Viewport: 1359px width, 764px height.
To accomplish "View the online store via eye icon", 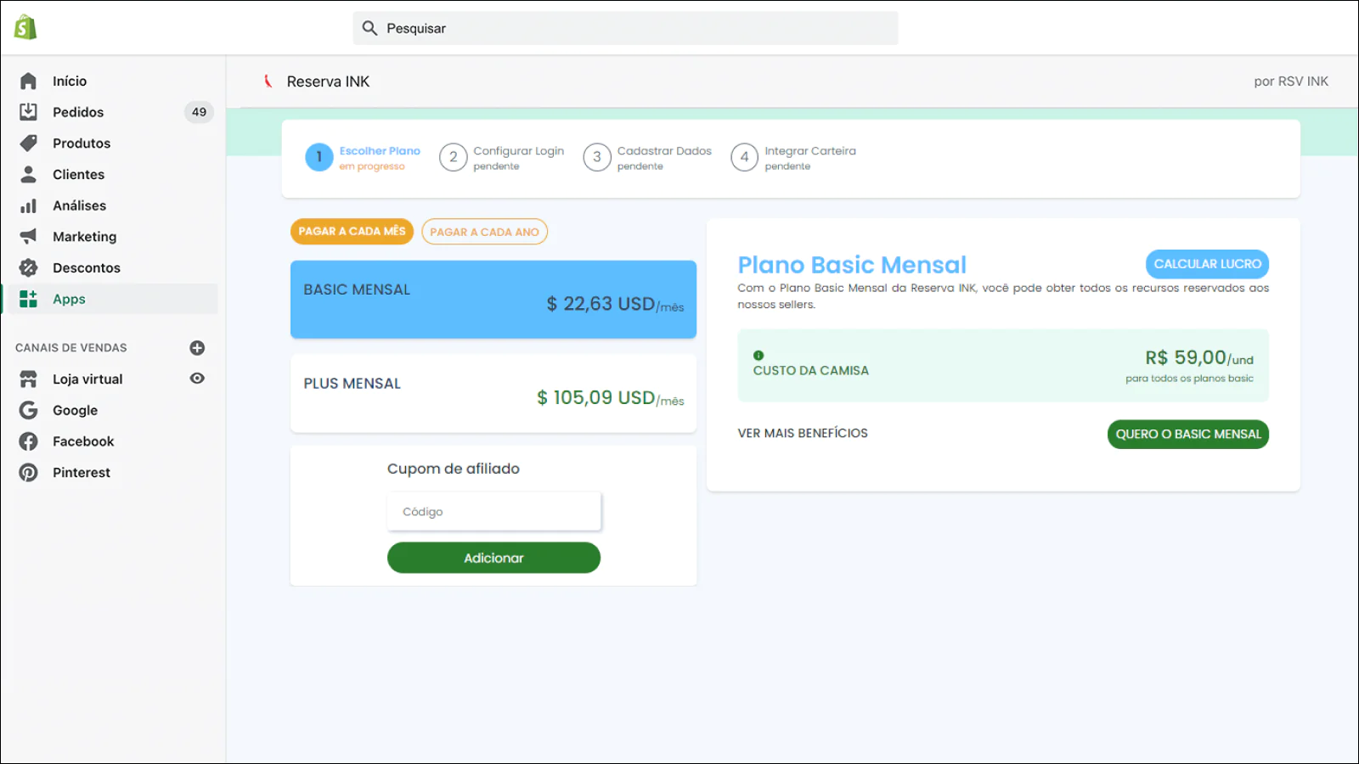I will 197,379.
